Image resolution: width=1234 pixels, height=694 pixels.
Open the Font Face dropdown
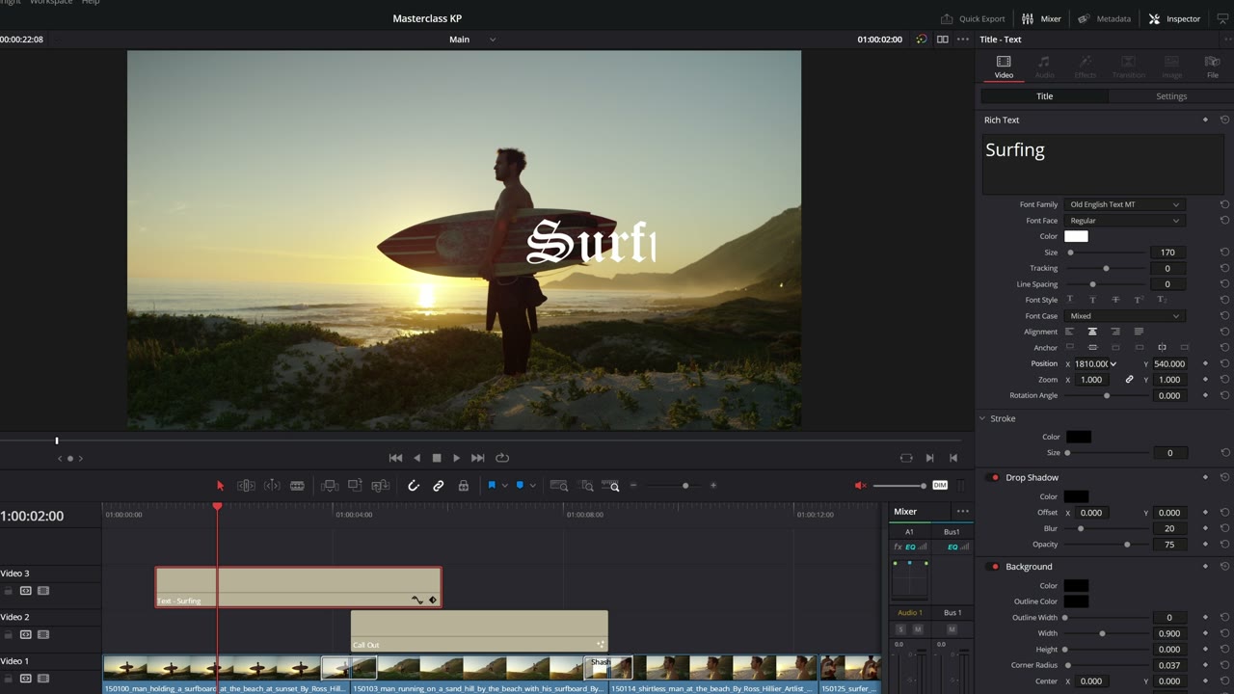coord(1124,221)
